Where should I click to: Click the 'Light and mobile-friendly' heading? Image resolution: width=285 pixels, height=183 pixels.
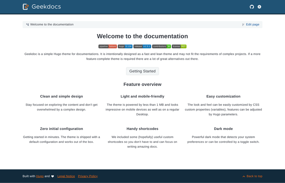[x=142, y=96]
